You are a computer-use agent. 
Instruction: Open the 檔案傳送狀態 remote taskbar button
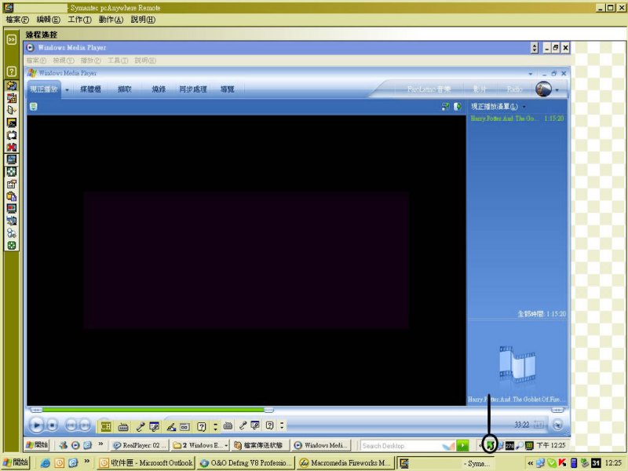tap(261, 445)
